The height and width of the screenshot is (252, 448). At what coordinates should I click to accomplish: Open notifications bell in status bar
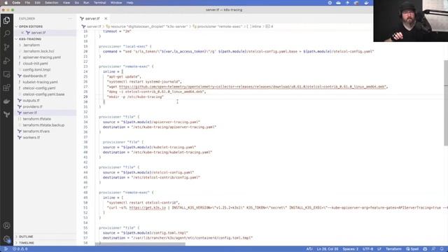pos(442,249)
